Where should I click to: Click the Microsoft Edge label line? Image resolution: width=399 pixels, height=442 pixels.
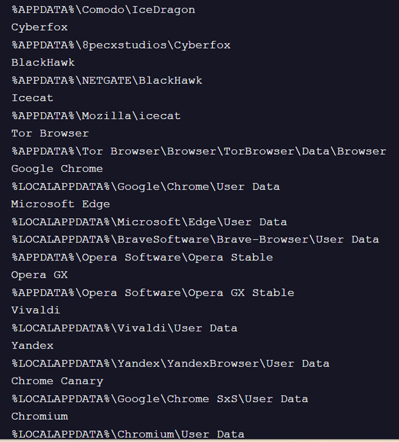pos(61,204)
